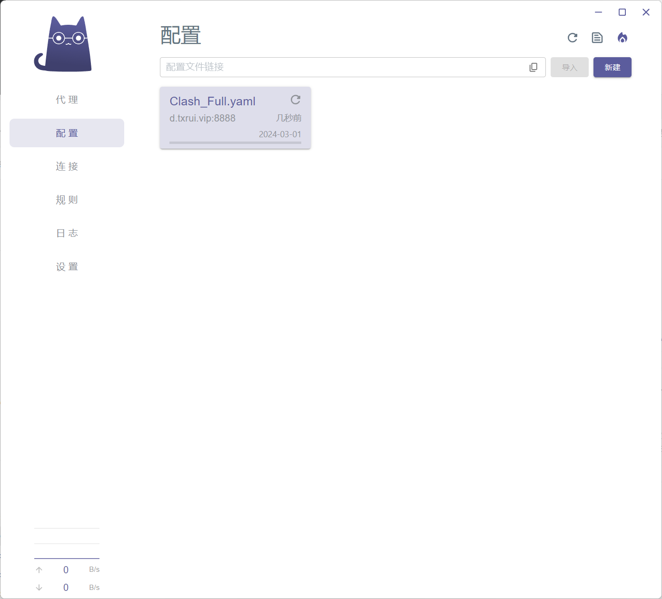The image size is (662, 599).
Task: Click the paste clipboard icon in link field
Action: (x=534, y=67)
